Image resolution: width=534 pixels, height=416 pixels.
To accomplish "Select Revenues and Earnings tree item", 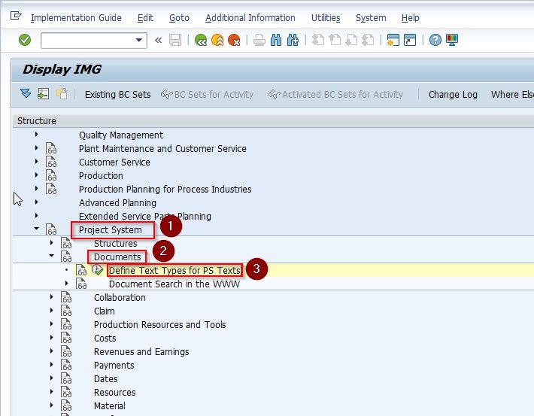I will tap(141, 352).
